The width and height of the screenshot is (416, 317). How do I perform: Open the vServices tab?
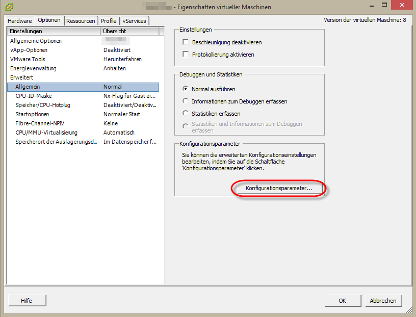tap(134, 21)
